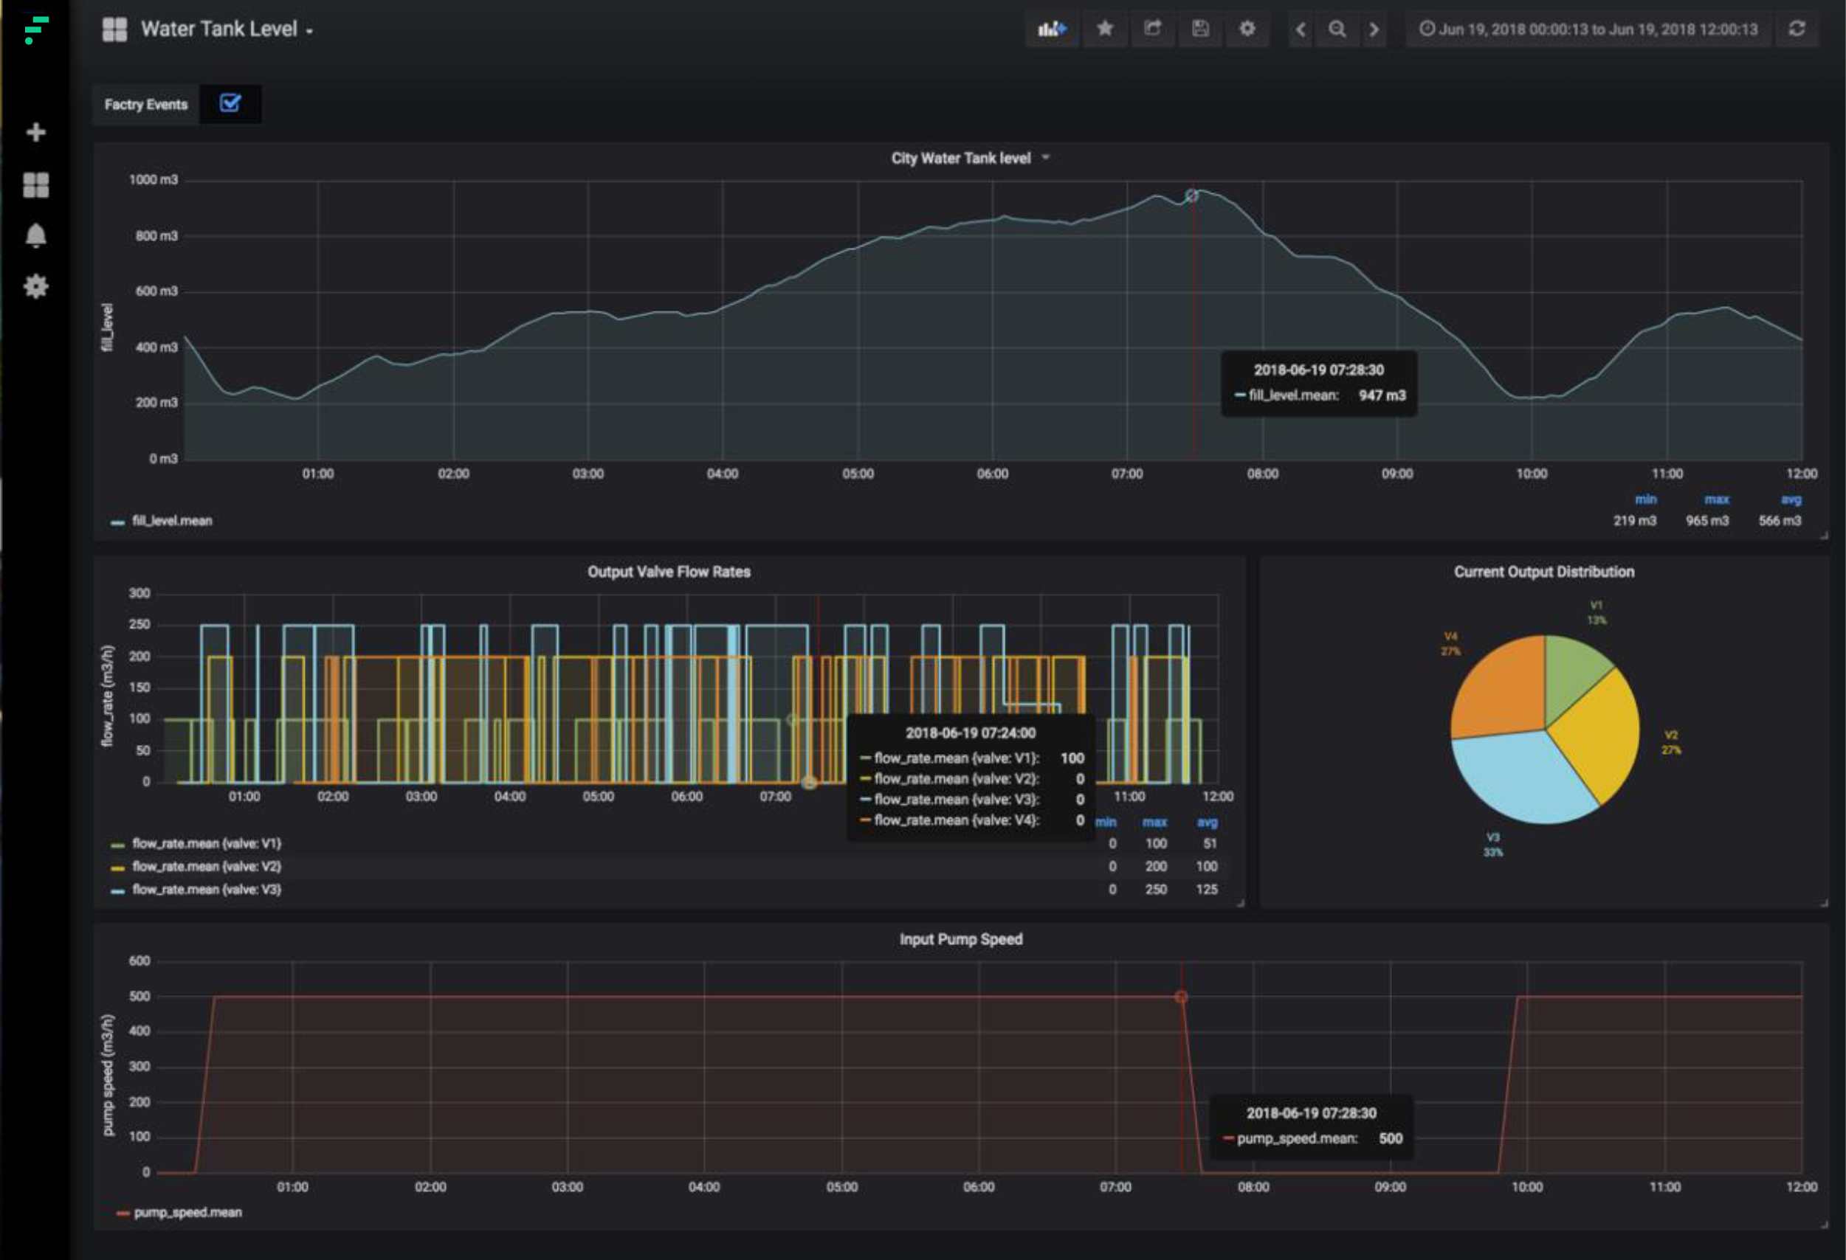This screenshot has height=1260, width=1846.
Task: Click the V1 green pie slice
Action: 1571,671
